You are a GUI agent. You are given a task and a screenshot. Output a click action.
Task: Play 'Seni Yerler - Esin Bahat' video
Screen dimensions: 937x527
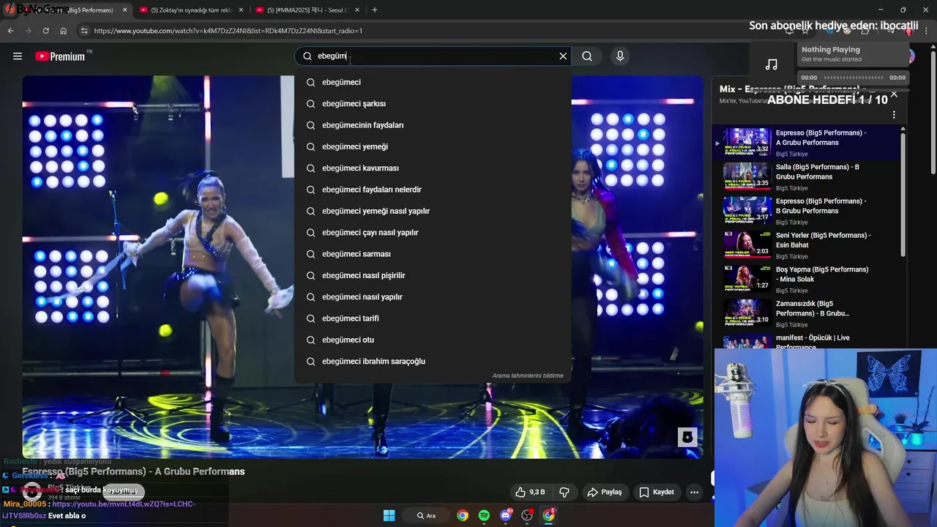coord(805,244)
